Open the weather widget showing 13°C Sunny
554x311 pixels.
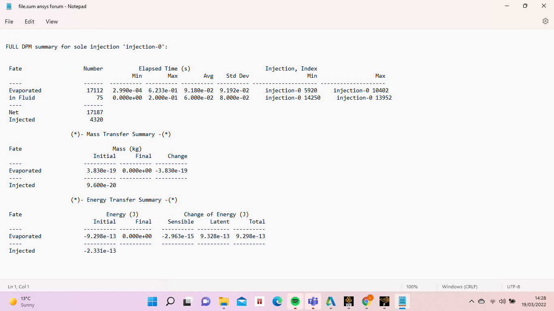click(22, 301)
